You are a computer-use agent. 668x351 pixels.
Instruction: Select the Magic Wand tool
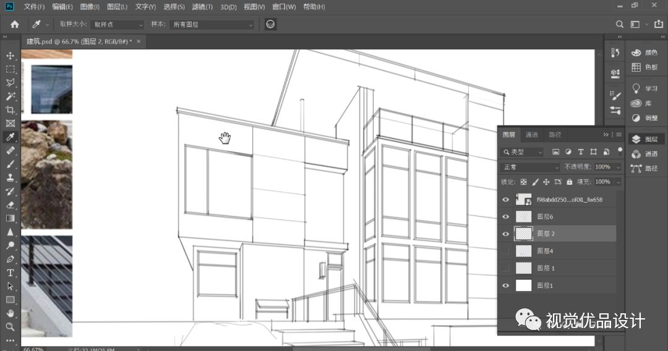[x=11, y=96]
